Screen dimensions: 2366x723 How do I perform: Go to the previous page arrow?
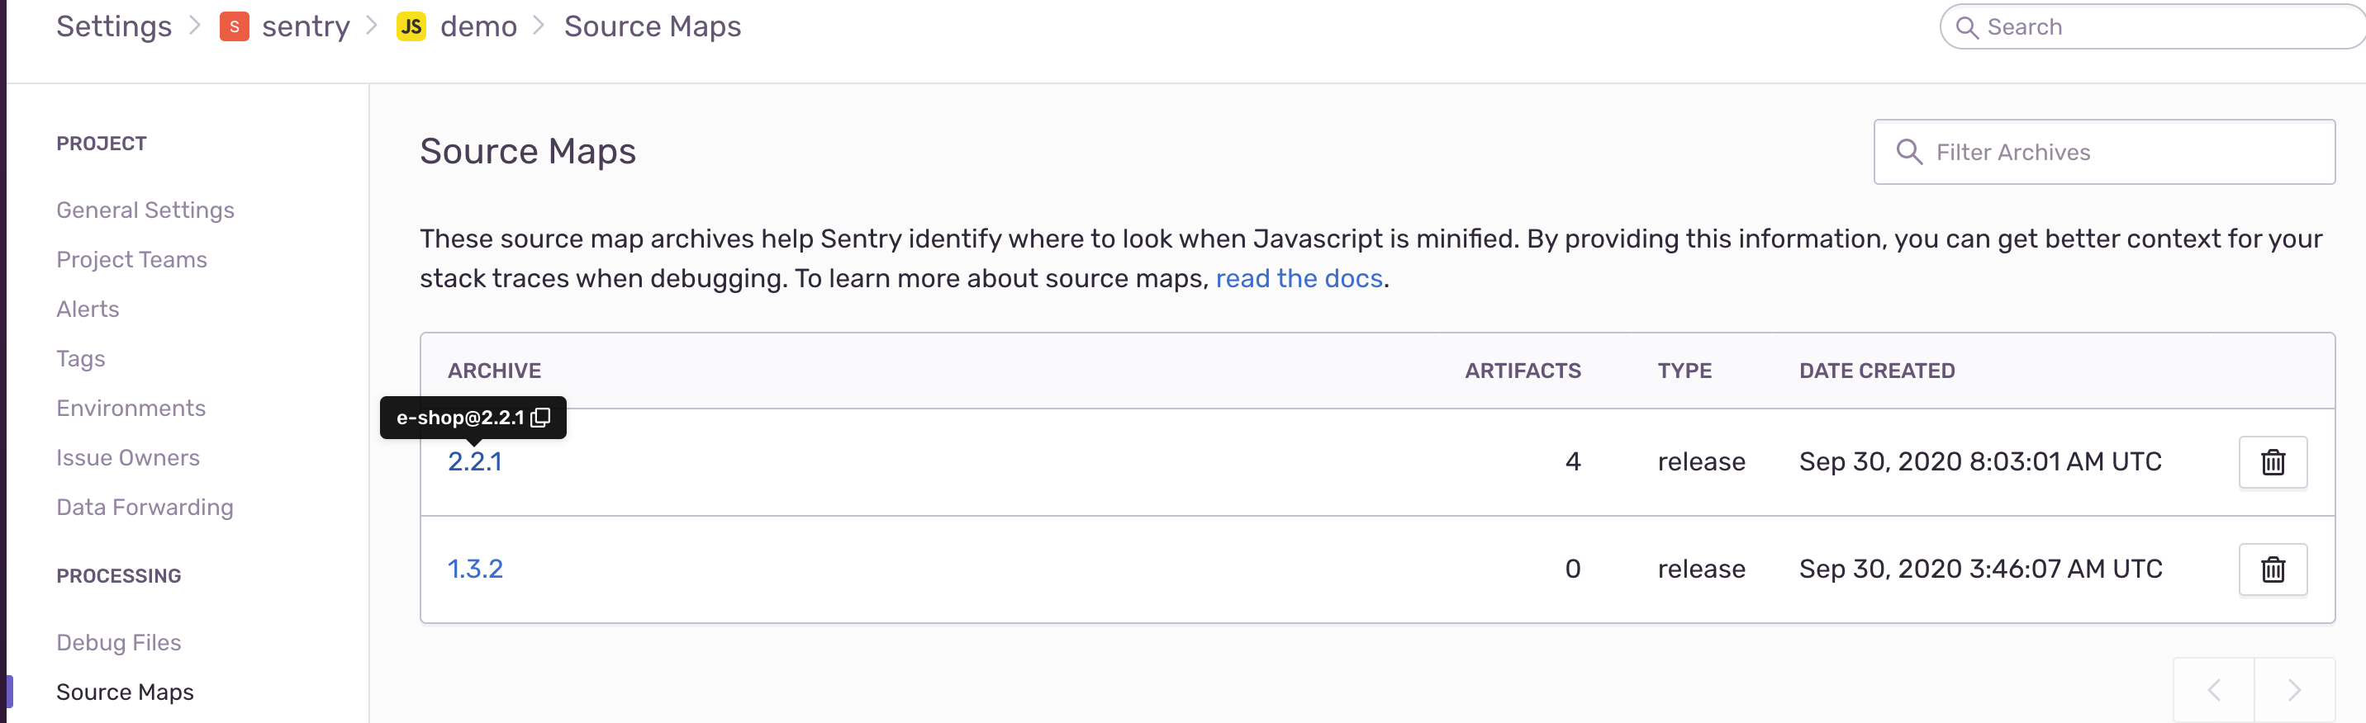point(2213,689)
